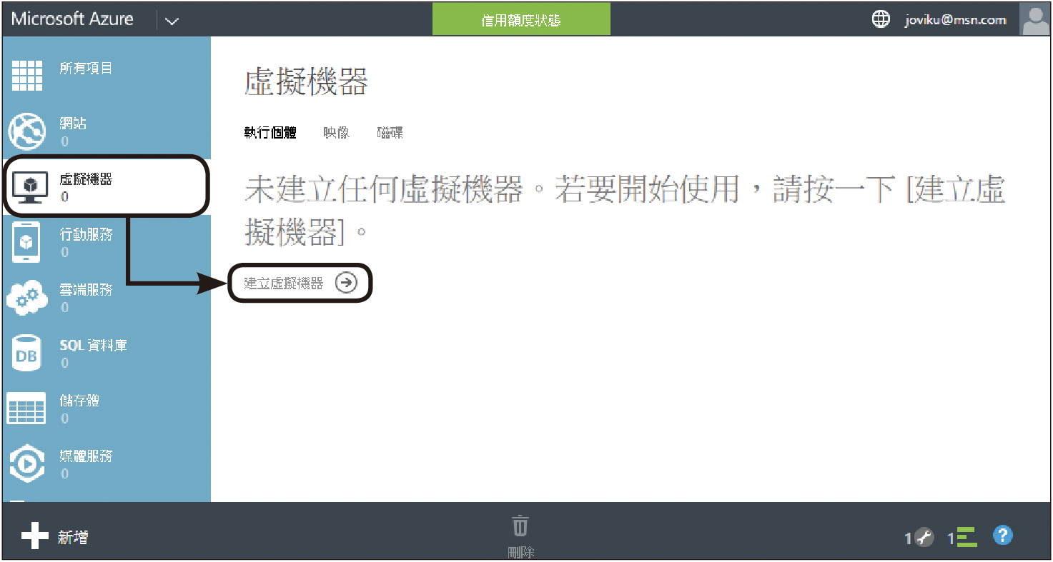
Task: Click the plus icon for 新增
Action: click(35, 535)
